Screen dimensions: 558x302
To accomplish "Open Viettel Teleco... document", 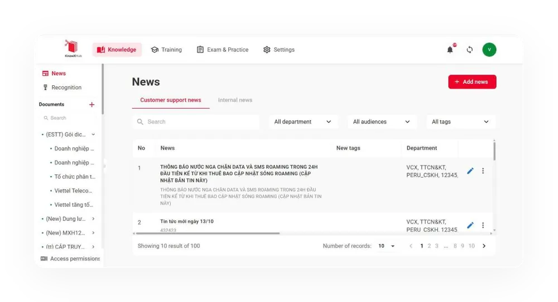I will [73, 191].
